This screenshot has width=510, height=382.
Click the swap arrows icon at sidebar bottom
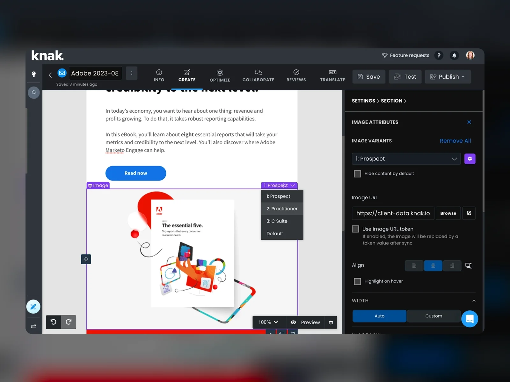33,326
